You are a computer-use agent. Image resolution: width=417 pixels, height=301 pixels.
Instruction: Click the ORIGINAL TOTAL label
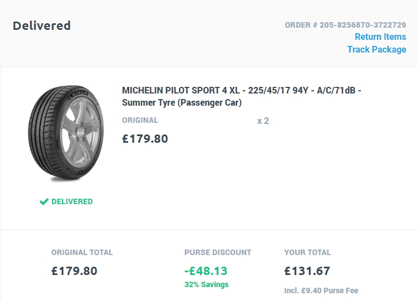82,252
